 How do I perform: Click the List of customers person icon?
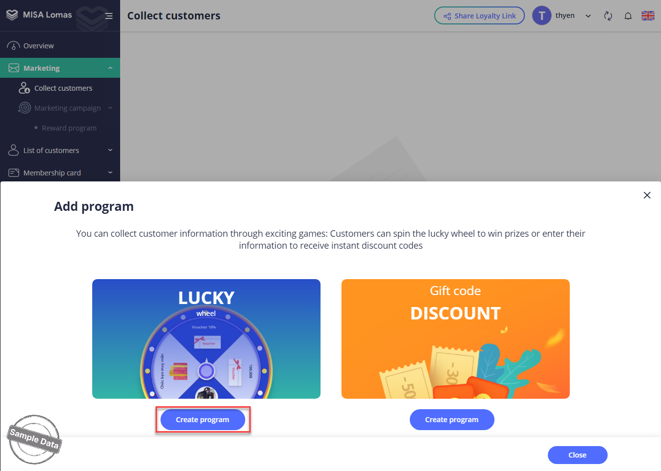[x=13, y=150]
